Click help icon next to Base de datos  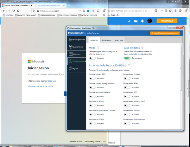[x=142, y=48]
